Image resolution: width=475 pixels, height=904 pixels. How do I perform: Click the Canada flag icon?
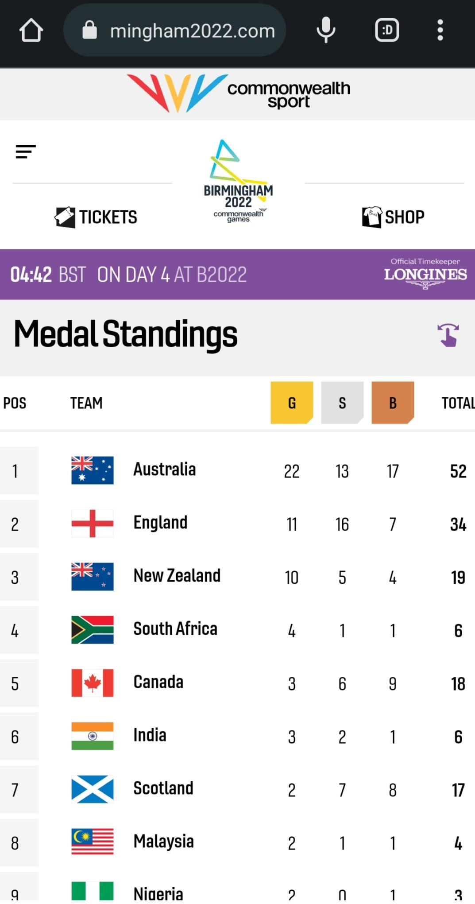[x=92, y=683]
